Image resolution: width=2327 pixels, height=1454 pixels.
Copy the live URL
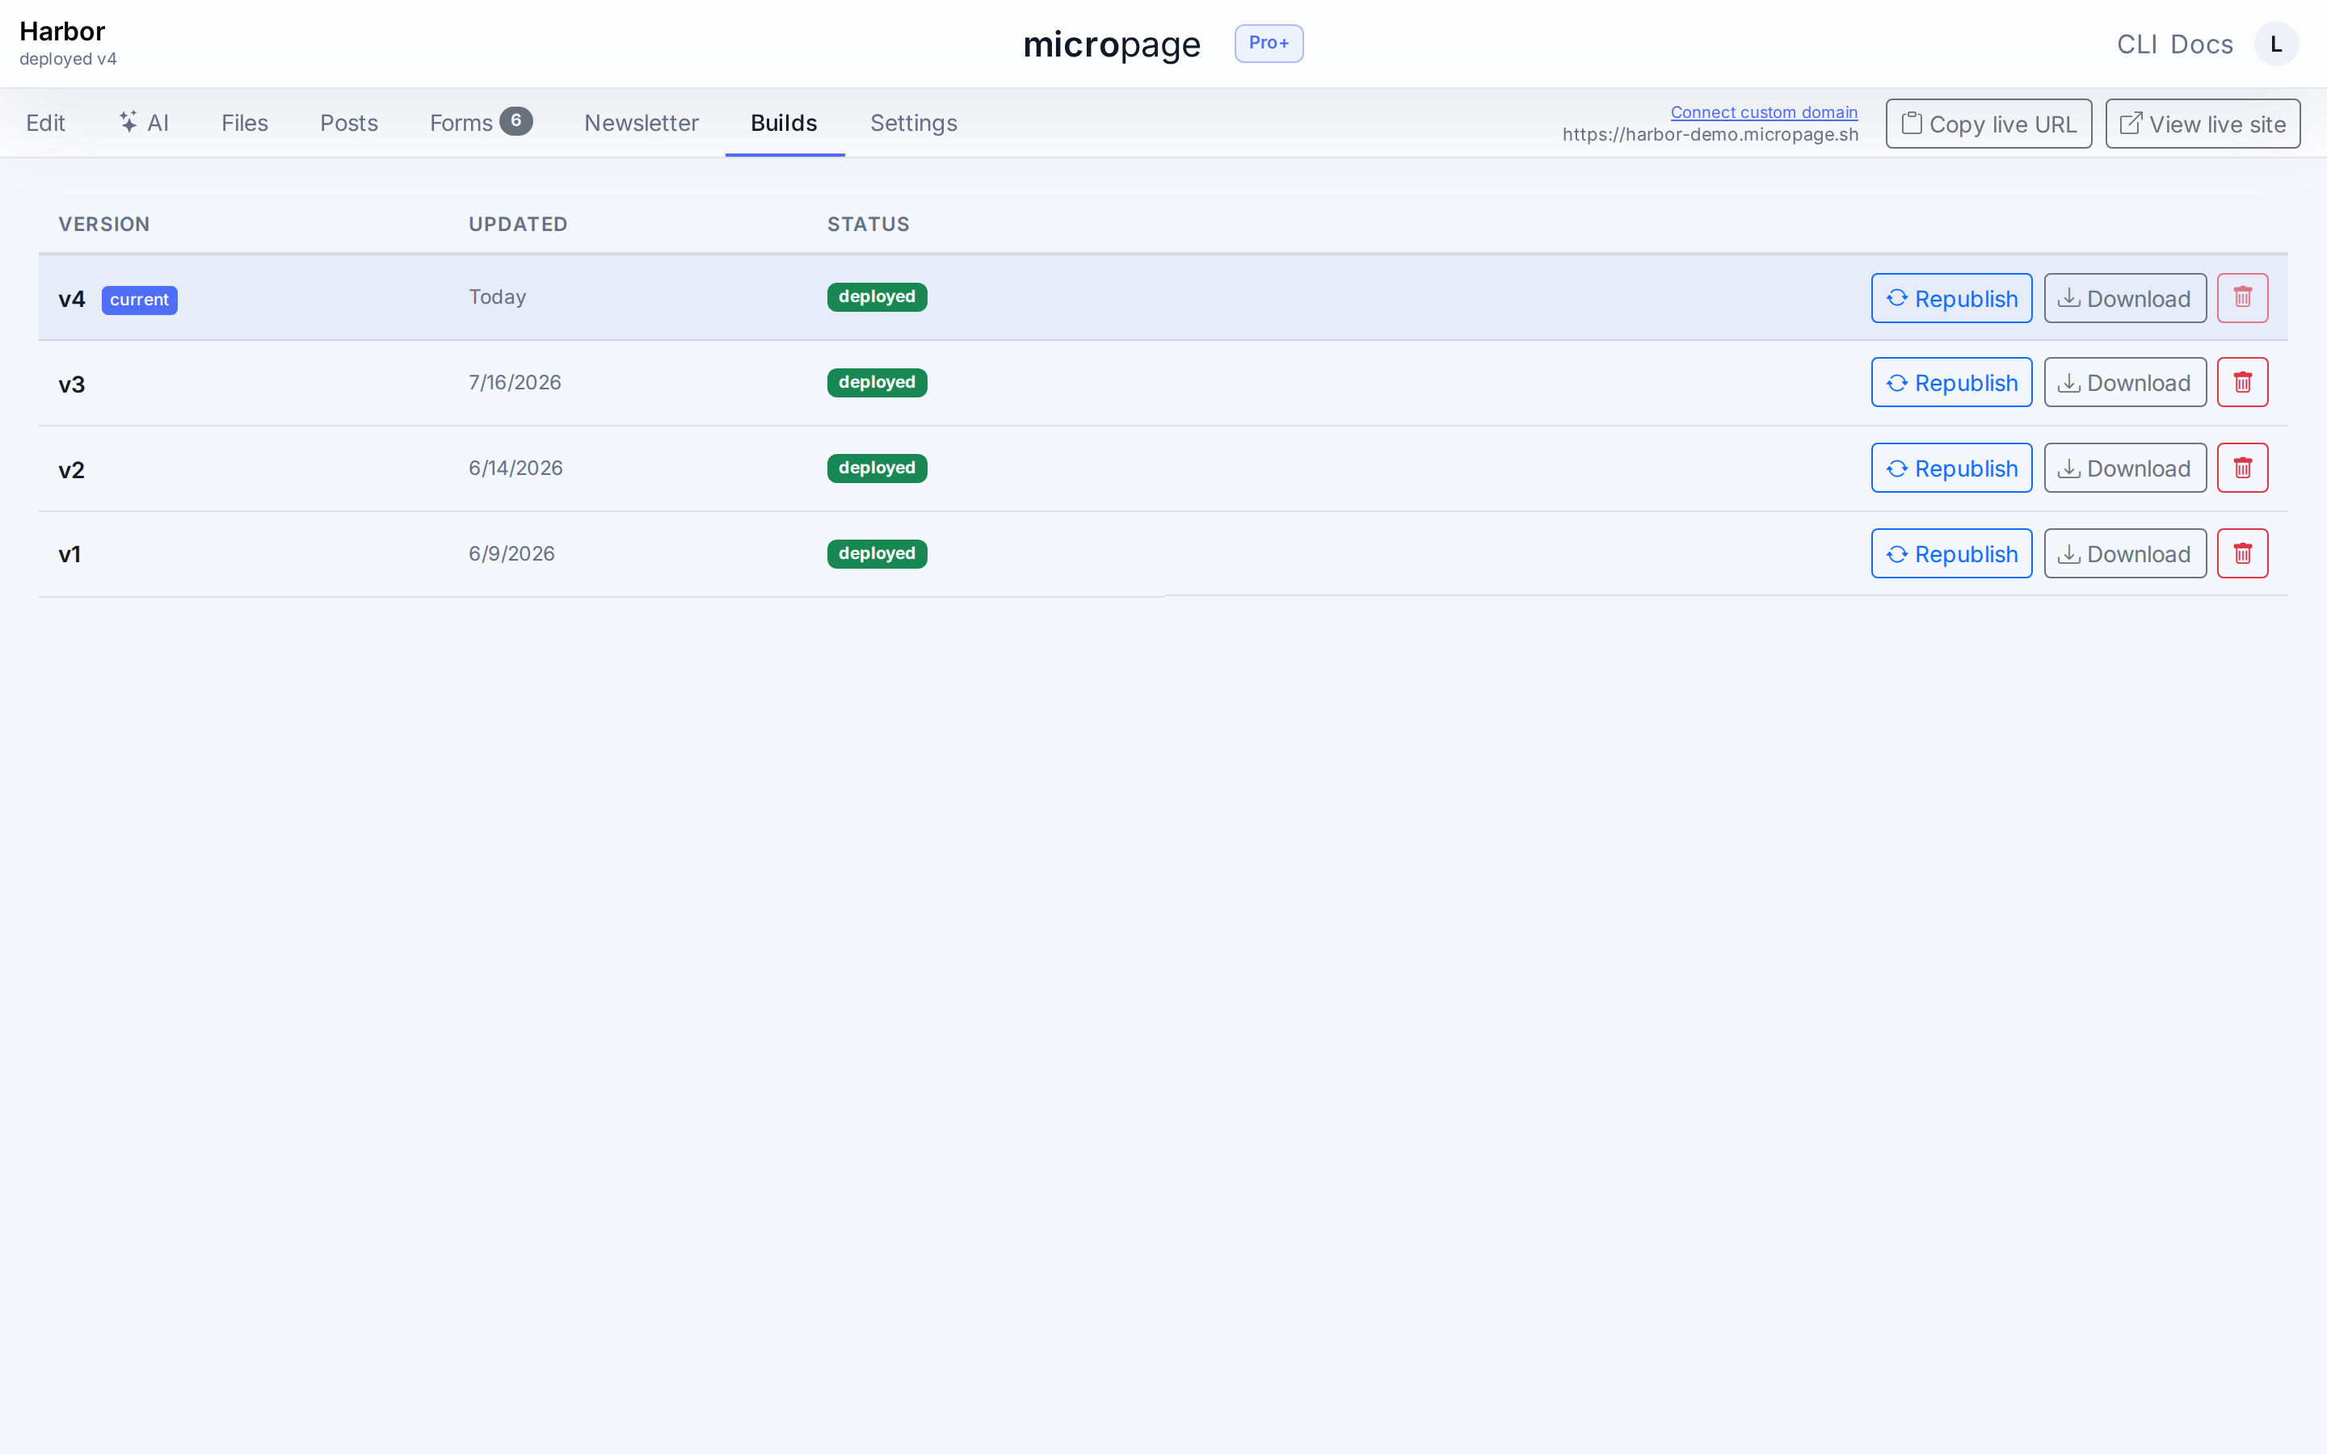pyautogui.click(x=1988, y=124)
